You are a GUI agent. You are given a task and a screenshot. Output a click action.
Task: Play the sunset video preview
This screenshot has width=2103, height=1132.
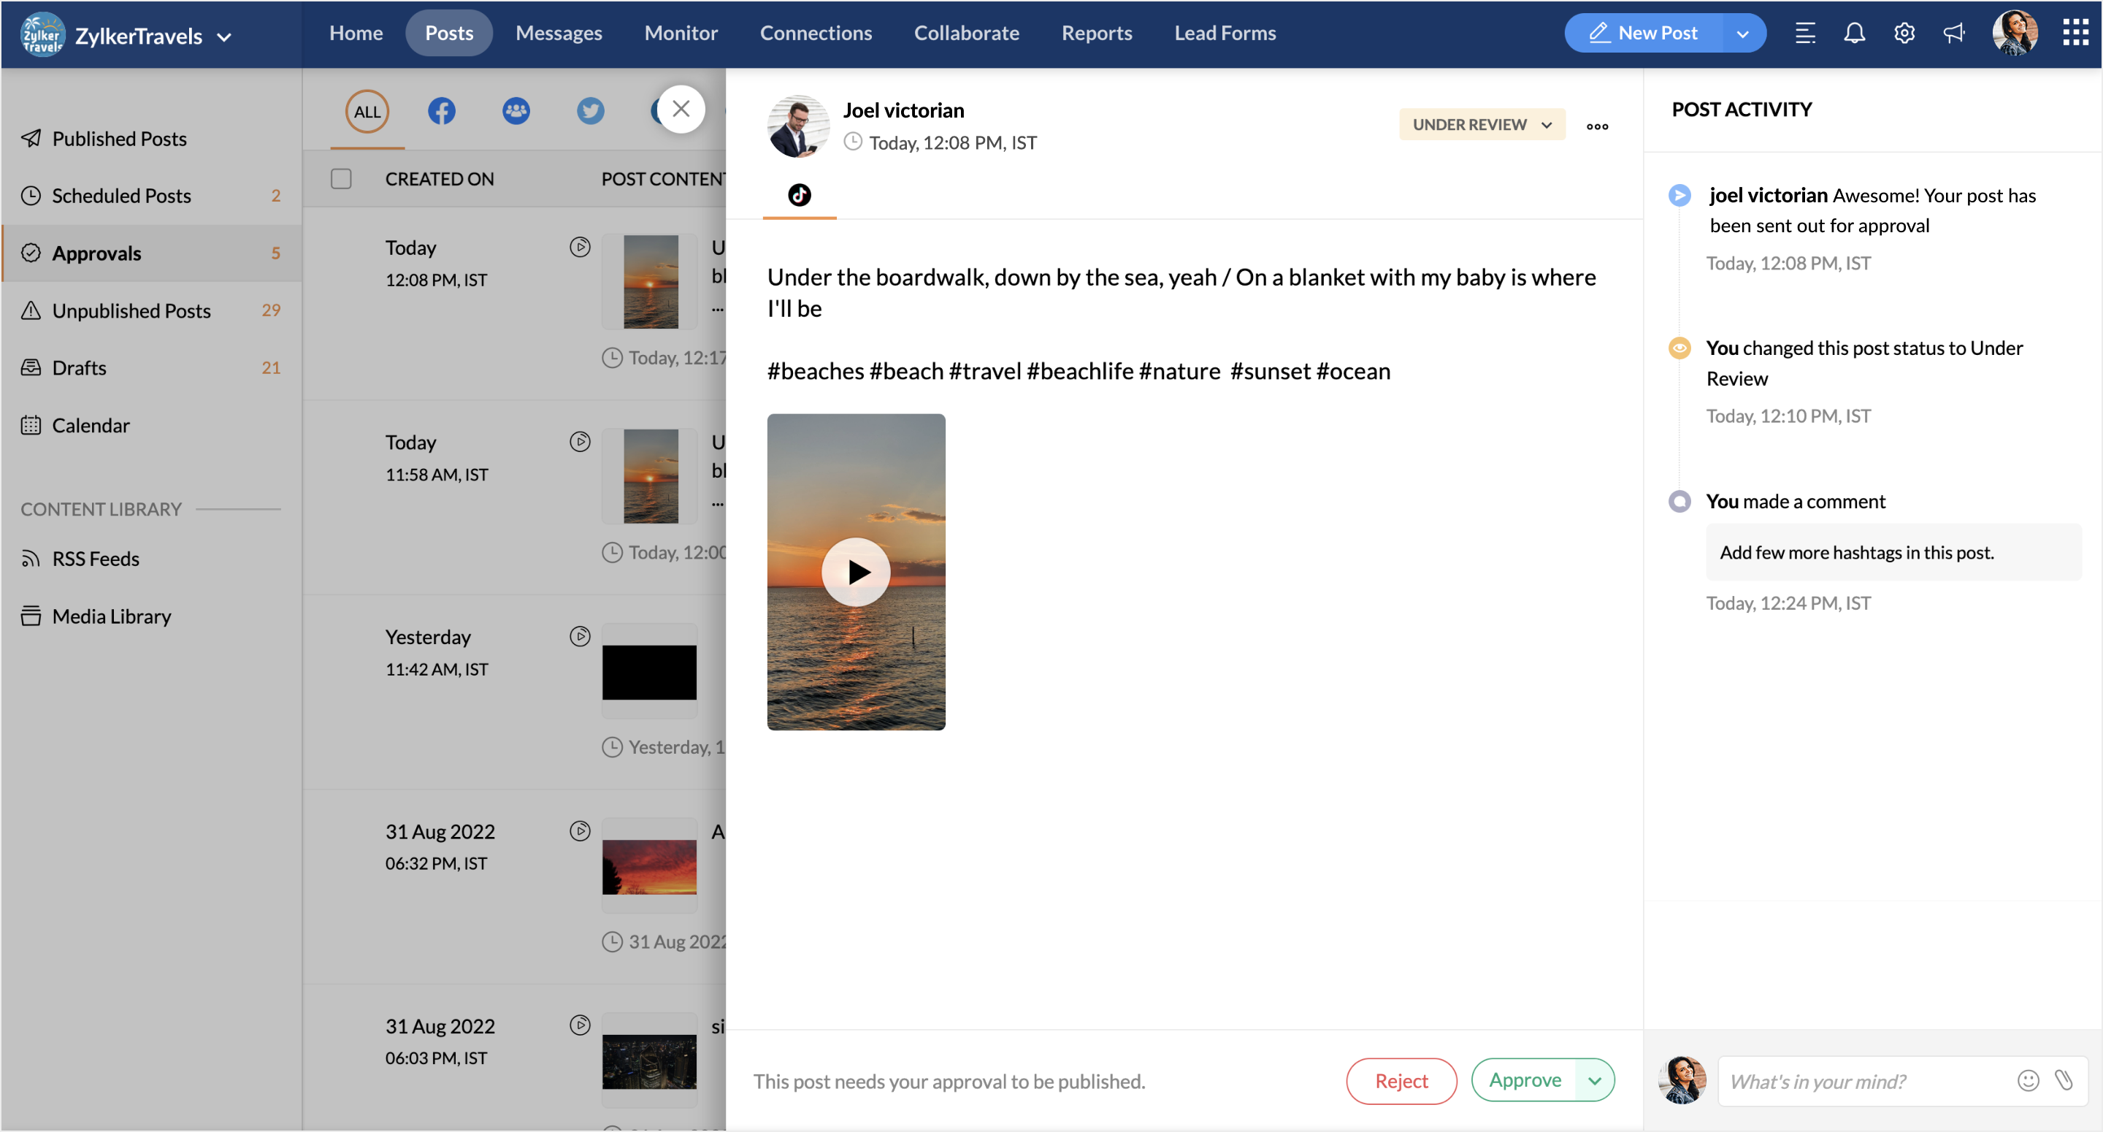856,572
